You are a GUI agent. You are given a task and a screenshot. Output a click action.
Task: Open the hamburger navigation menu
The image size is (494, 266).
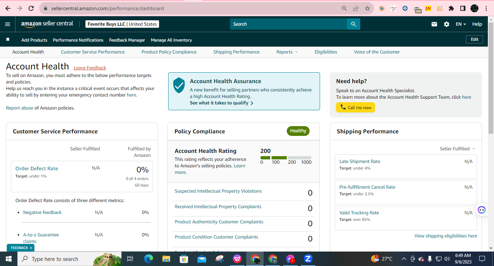coord(8,24)
